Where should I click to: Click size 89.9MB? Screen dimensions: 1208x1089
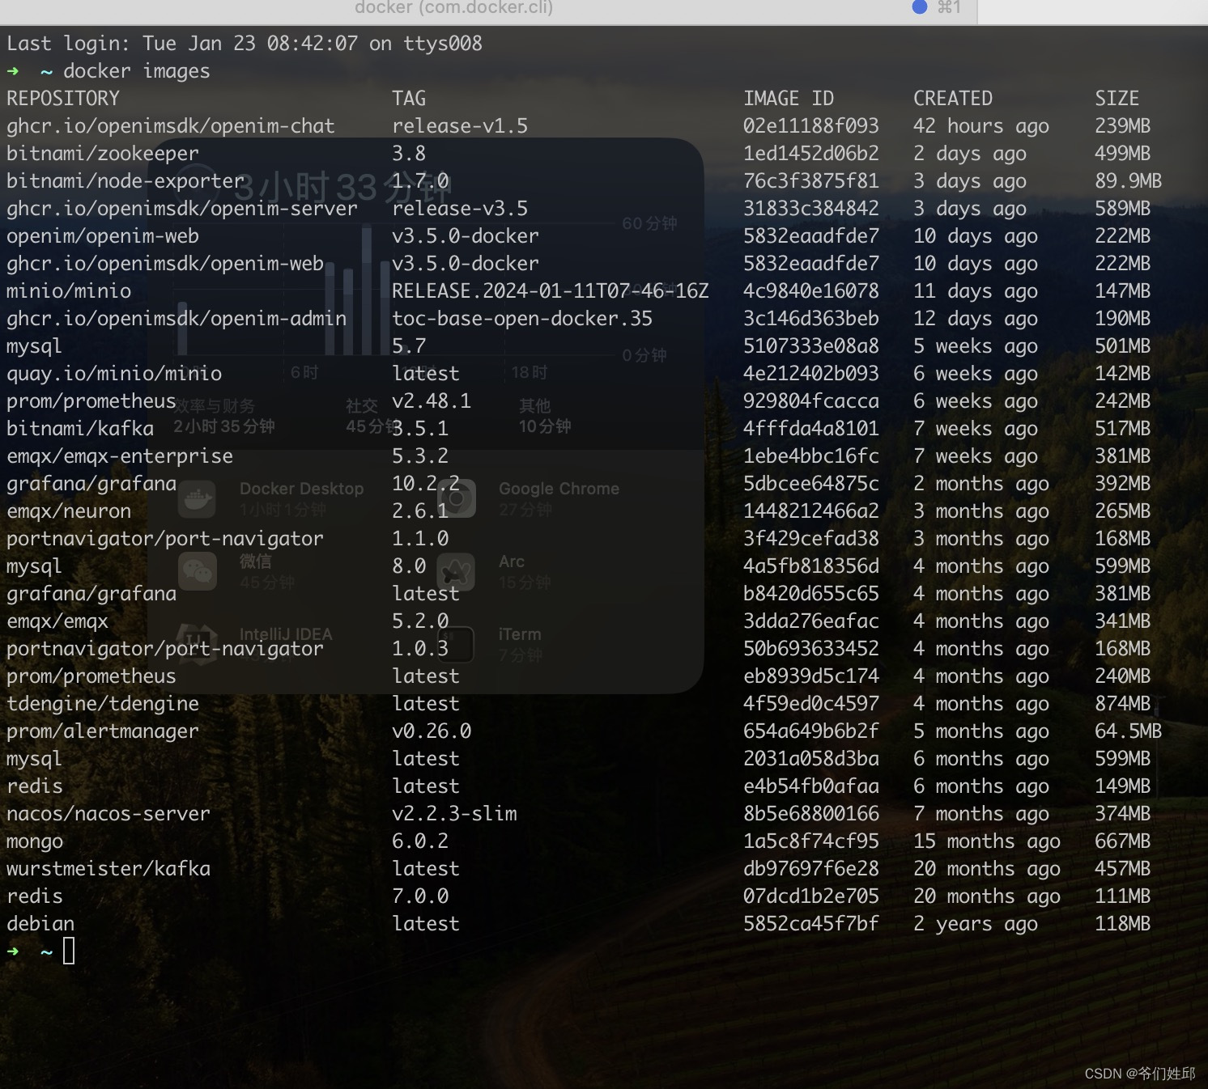point(1129,181)
